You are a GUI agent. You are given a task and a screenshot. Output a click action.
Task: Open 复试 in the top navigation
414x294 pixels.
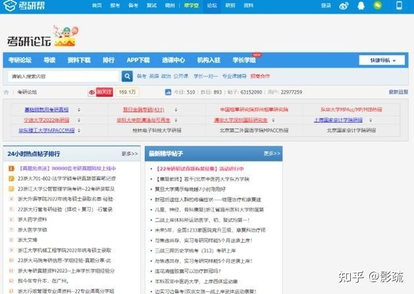coord(151,5)
